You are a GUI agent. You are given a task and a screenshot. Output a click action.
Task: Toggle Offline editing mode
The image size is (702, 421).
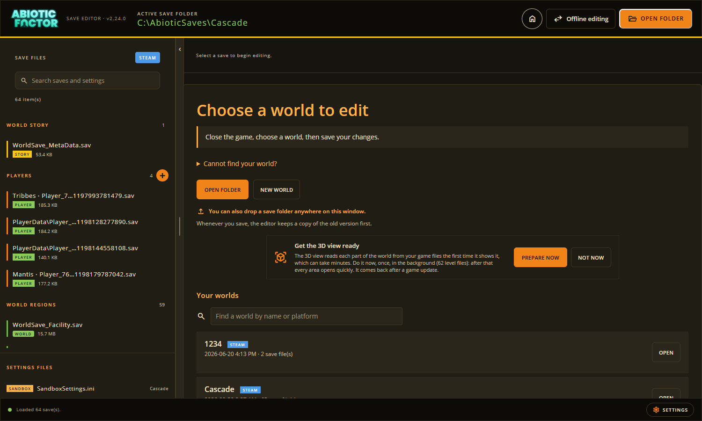click(581, 19)
